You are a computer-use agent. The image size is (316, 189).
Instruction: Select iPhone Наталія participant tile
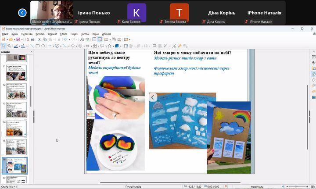[264, 13]
